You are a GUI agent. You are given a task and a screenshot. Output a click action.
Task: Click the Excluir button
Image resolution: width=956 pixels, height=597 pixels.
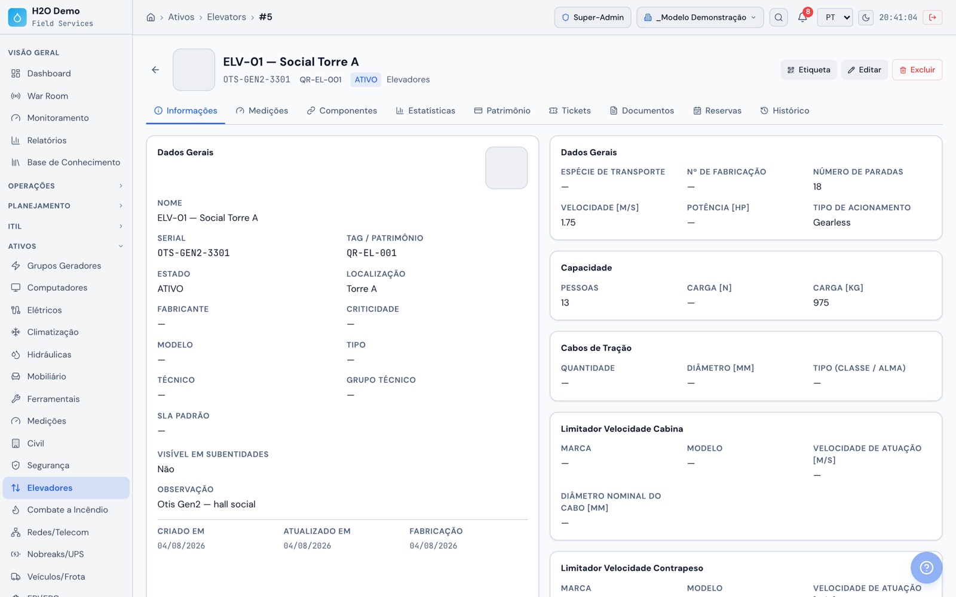917,70
